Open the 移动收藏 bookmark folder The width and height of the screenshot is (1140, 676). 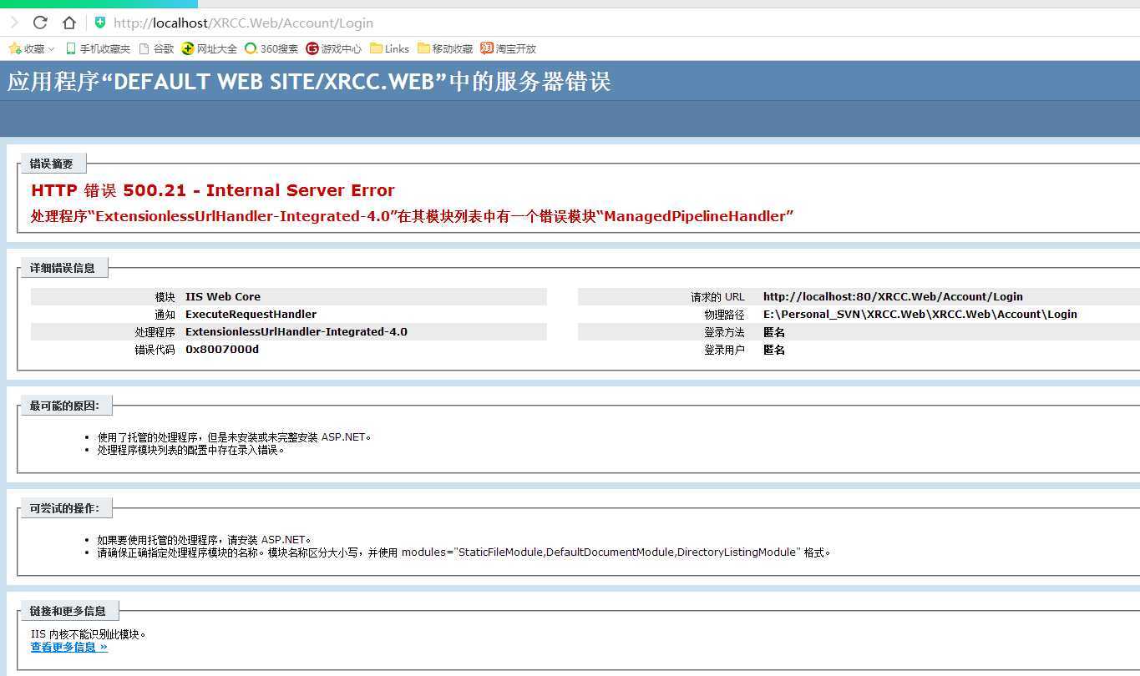(x=445, y=48)
